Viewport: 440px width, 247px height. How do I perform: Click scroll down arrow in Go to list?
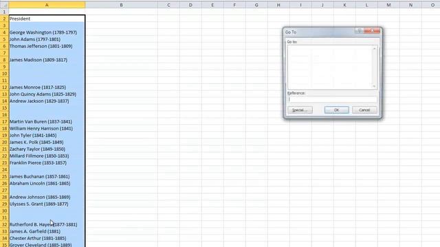(374, 86)
